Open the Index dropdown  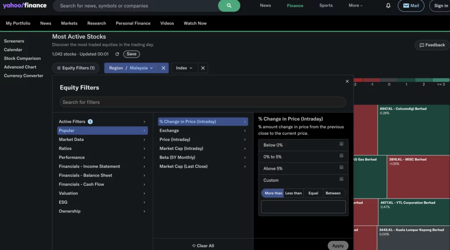tap(184, 68)
